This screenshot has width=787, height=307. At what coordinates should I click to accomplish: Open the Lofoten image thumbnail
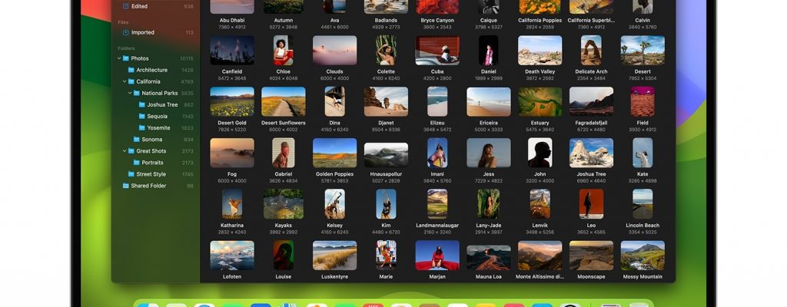tap(231, 256)
